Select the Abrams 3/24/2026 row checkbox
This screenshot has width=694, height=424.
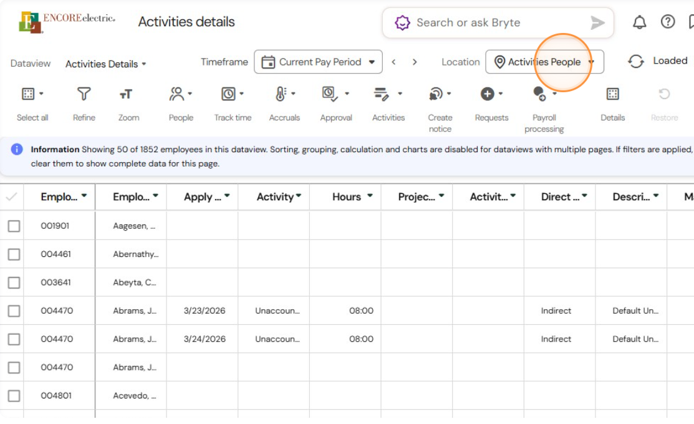coord(14,339)
